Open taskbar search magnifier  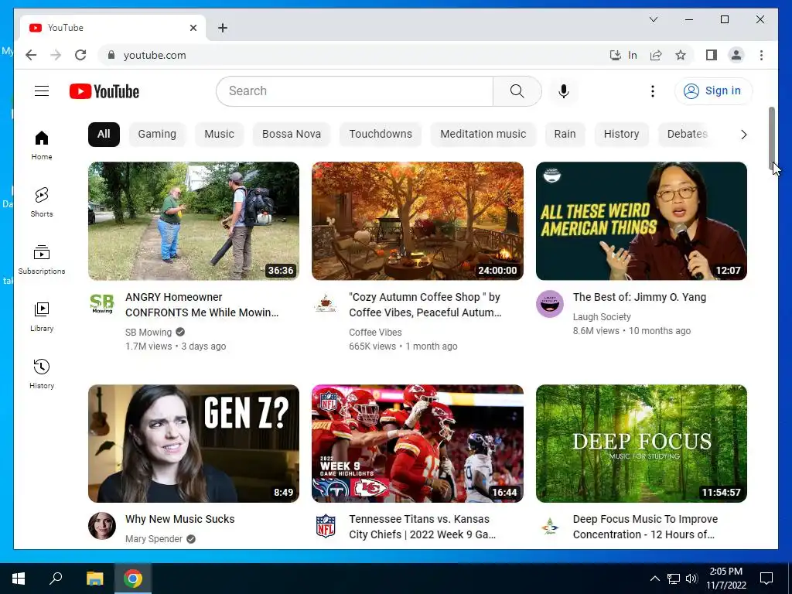click(56, 579)
